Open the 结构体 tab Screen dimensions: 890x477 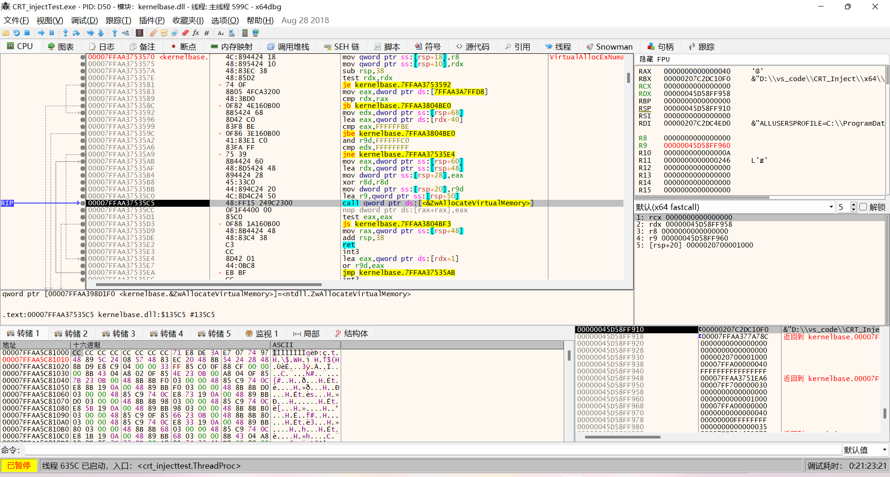coord(351,334)
